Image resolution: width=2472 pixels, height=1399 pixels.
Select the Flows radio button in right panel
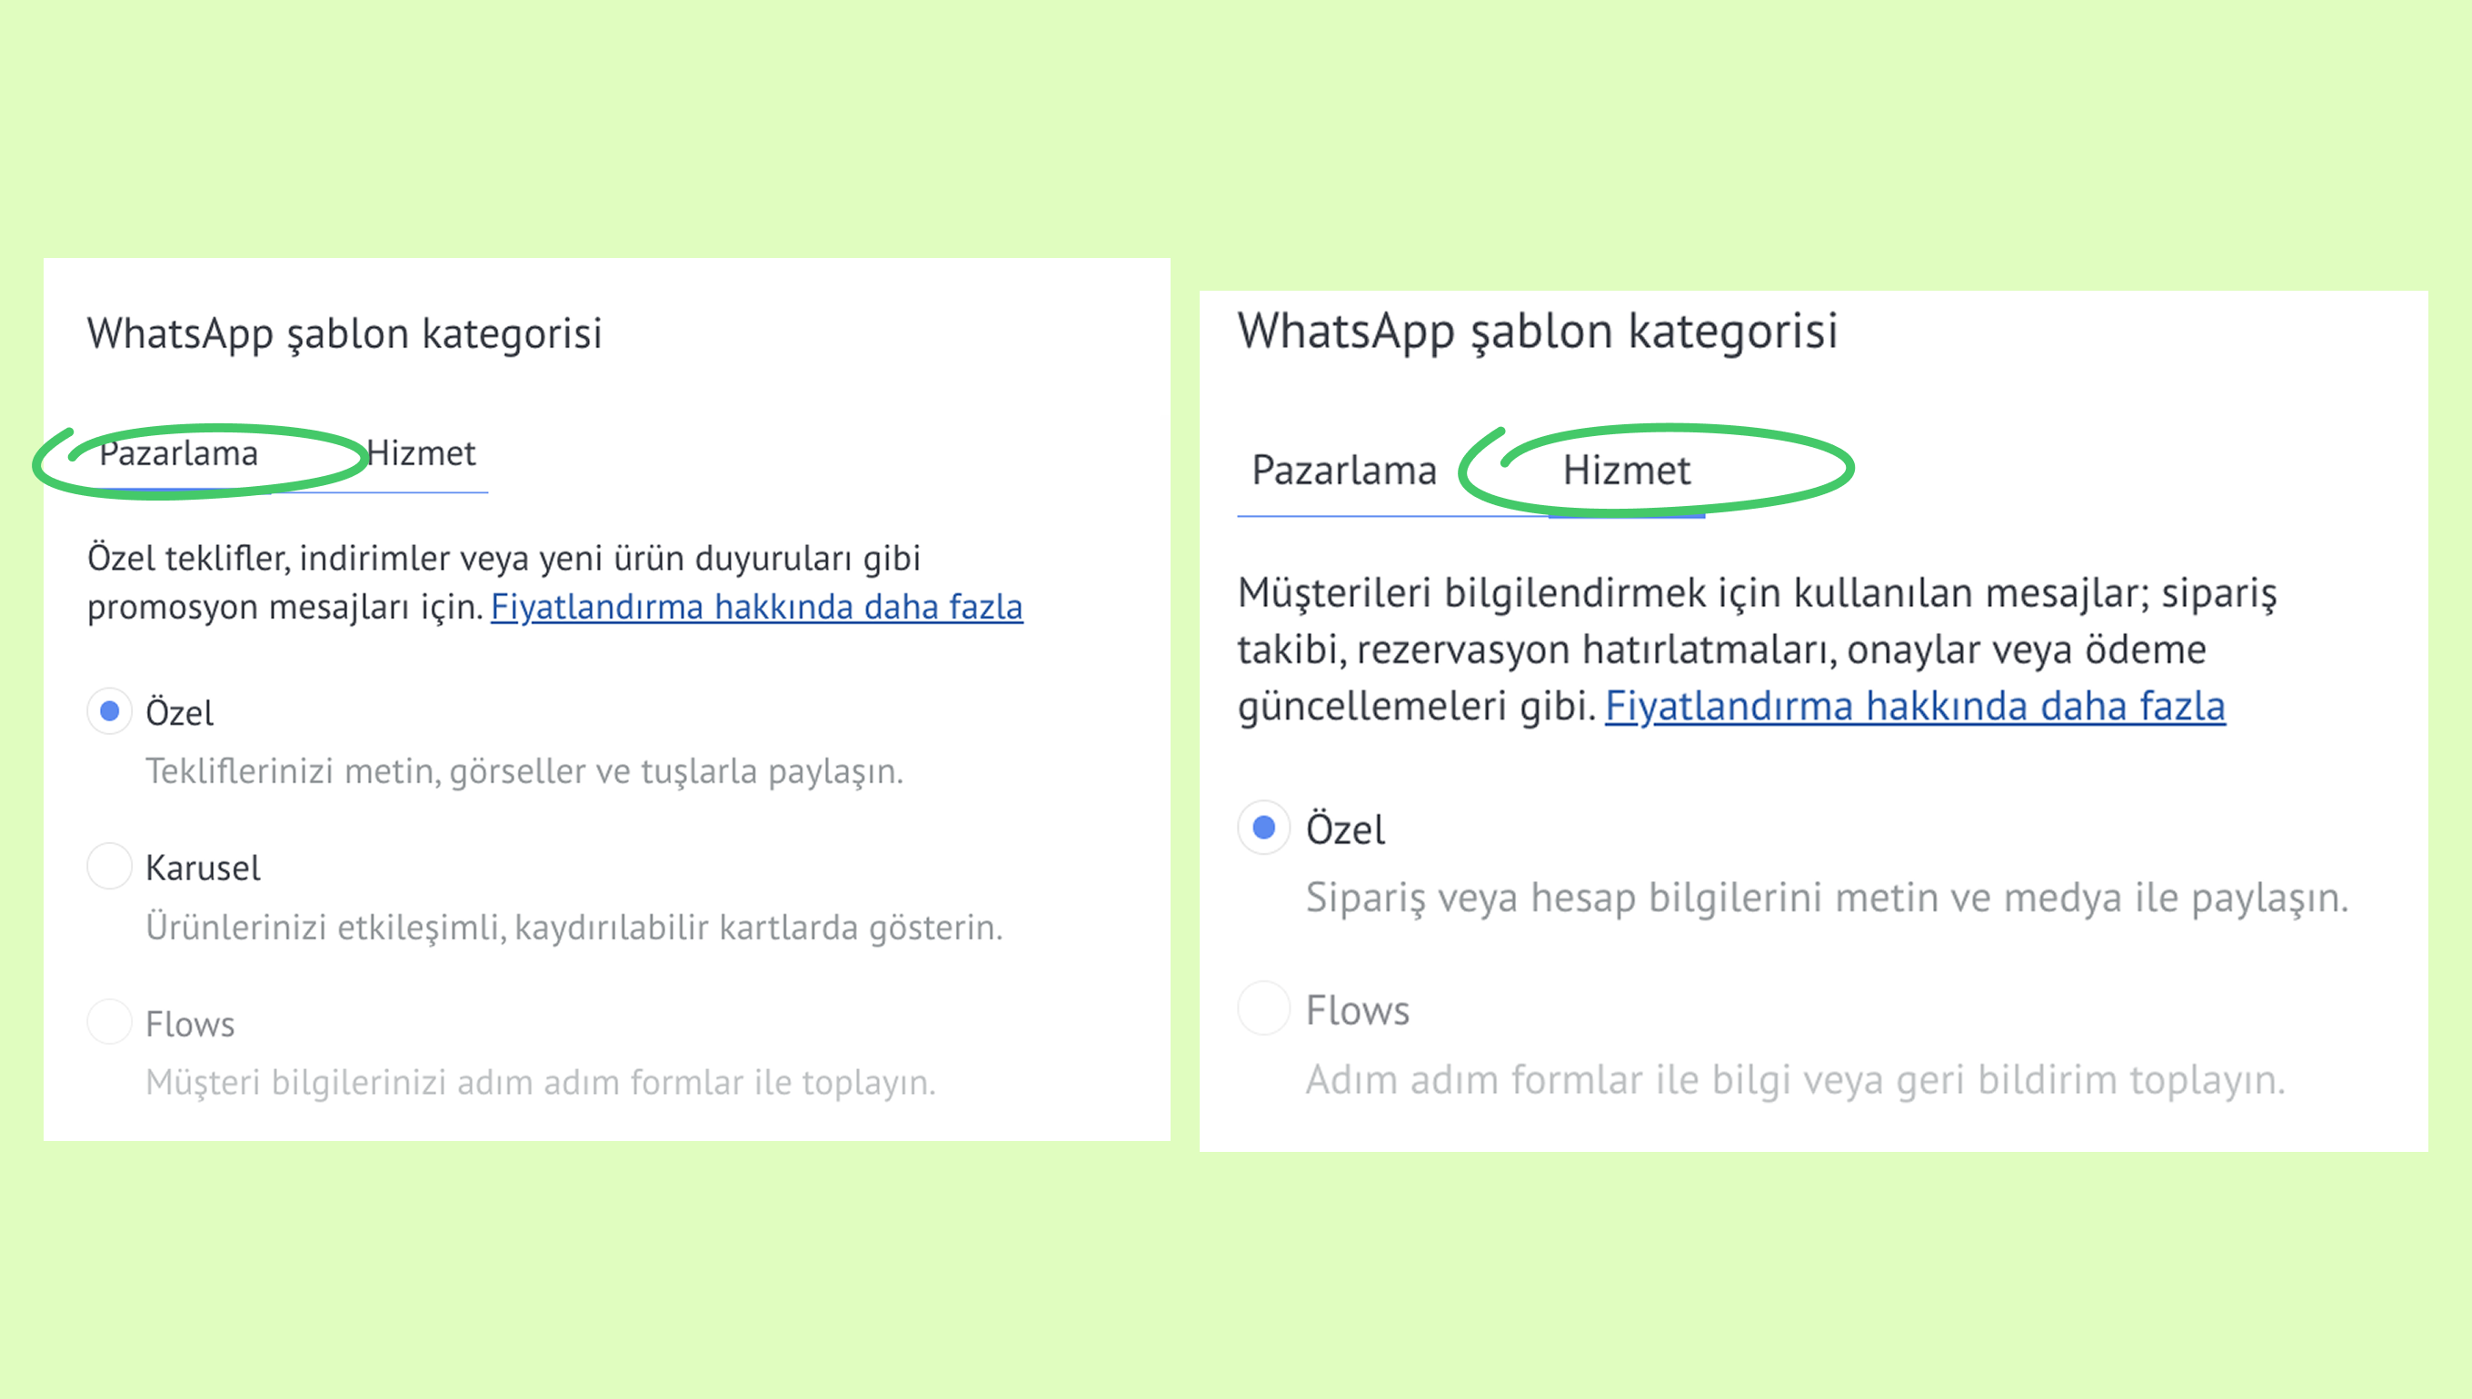[1264, 1008]
